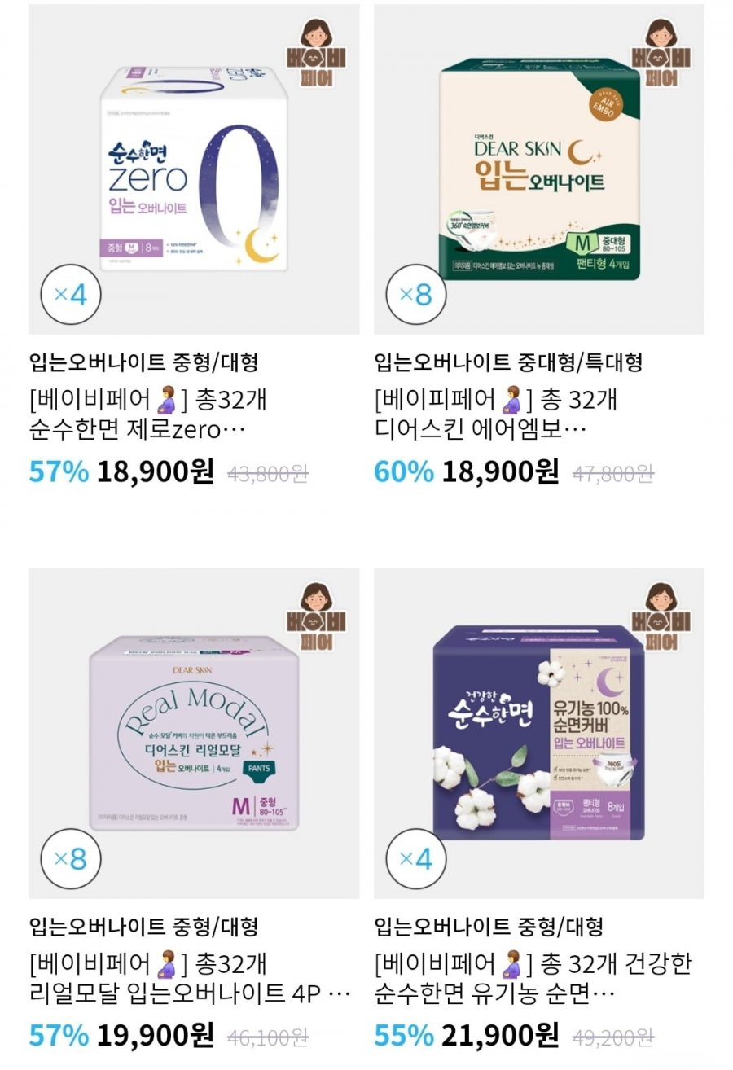Tap the ×4 quantity badge on 순수한면 zero

tap(70, 295)
